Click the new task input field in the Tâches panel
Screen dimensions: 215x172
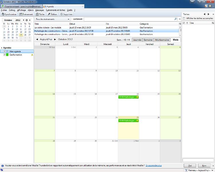click(198, 160)
